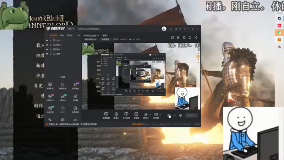The width and height of the screenshot is (284, 160).
Task: Click the flame popularity count 336
Action: [x=132, y=39]
